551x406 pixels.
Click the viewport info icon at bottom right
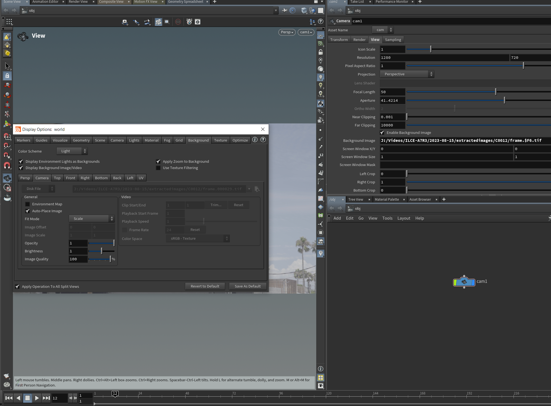click(321, 369)
